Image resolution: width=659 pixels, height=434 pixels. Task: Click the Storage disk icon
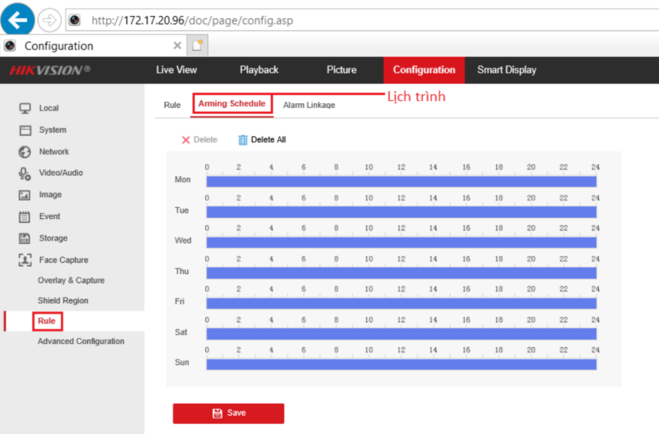click(x=25, y=239)
